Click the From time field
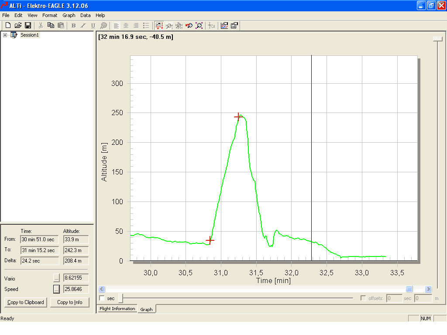The width and height of the screenshot is (447, 335). 40,239
